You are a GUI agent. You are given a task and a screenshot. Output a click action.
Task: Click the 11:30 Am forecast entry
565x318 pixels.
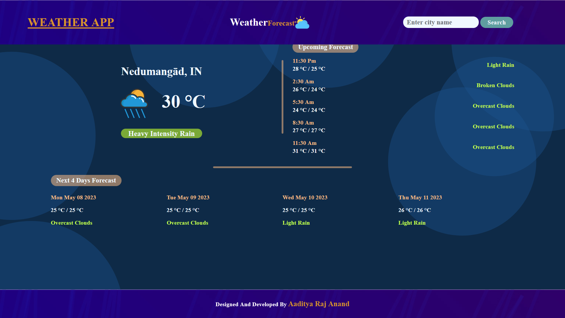[x=304, y=143]
